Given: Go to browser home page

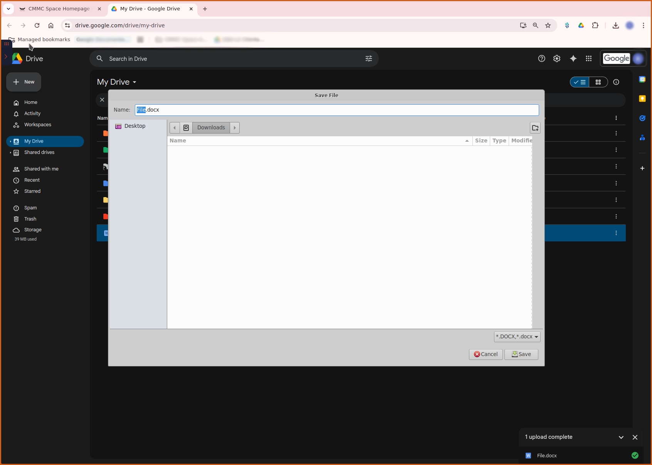Looking at the screenshot, I should click(x=51, y=25).
